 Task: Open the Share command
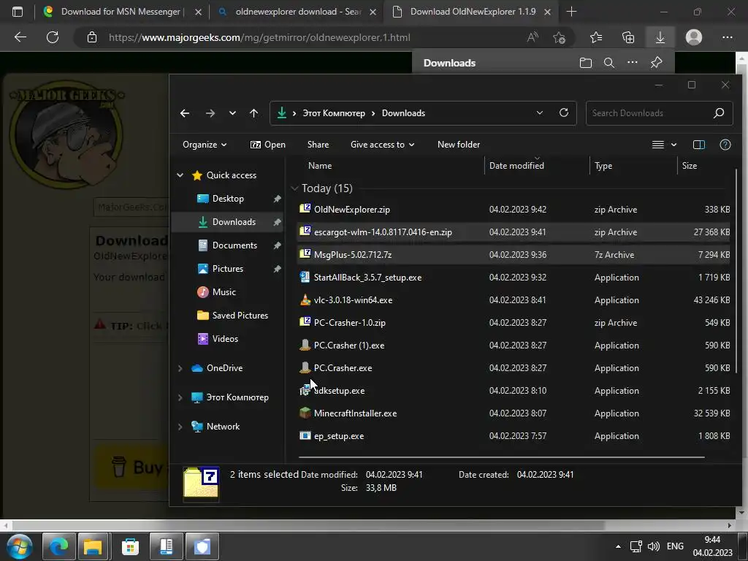pos(318,145)
